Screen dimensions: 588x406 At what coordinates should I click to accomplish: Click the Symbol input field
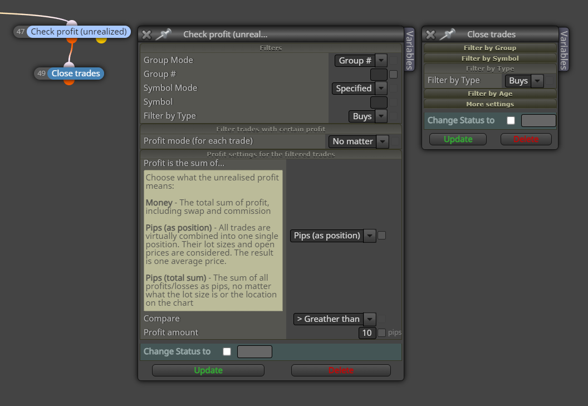379,102
